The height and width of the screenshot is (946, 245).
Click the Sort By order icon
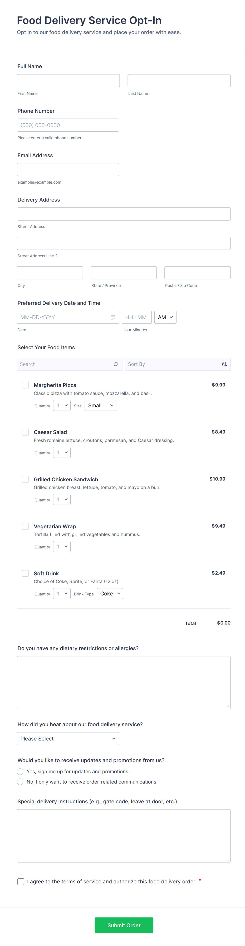point(224,364)
